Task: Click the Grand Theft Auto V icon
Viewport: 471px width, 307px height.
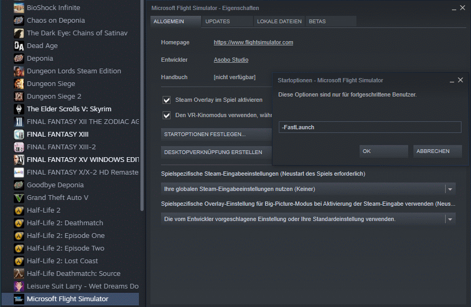Action: (19, 198)
